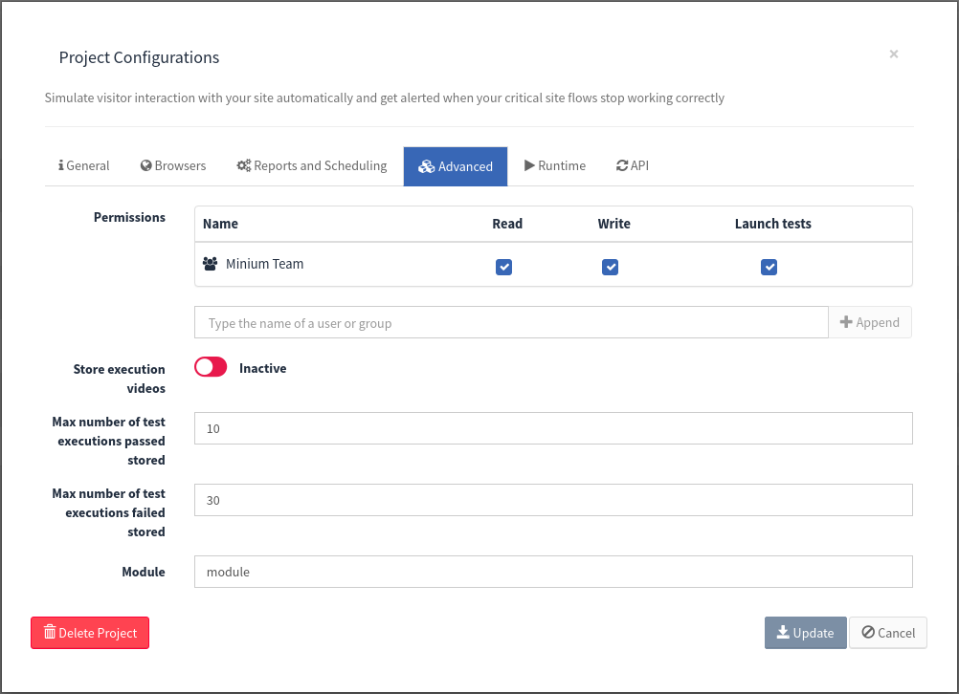Click the Append button
959x694 pixels.
coord(870,322)
